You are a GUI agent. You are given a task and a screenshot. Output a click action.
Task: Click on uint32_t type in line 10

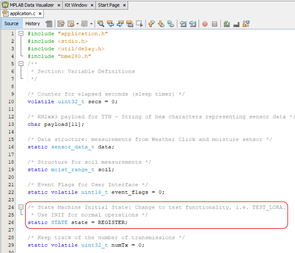(71, 102)
